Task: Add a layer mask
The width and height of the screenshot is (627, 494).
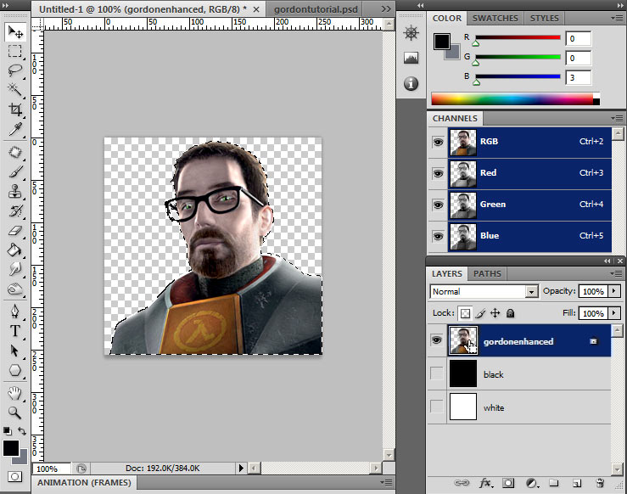Action: coord(508,483)
